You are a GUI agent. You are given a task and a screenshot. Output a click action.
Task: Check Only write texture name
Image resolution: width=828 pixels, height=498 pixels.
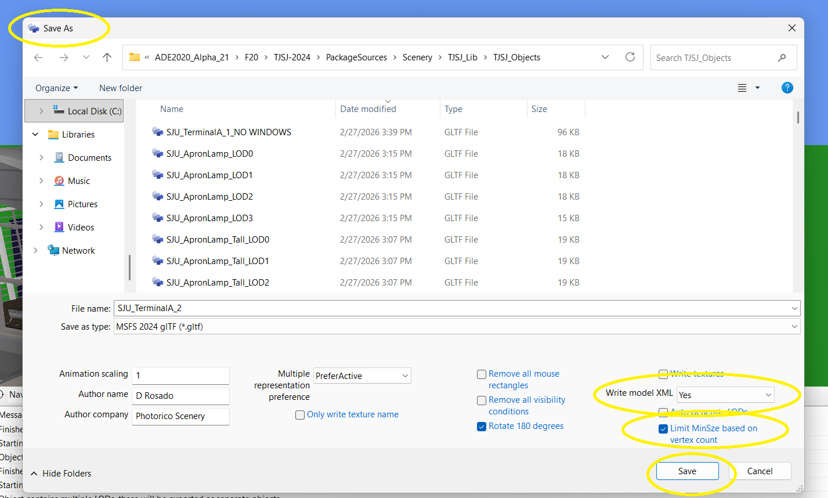click(x=300, y=415)
